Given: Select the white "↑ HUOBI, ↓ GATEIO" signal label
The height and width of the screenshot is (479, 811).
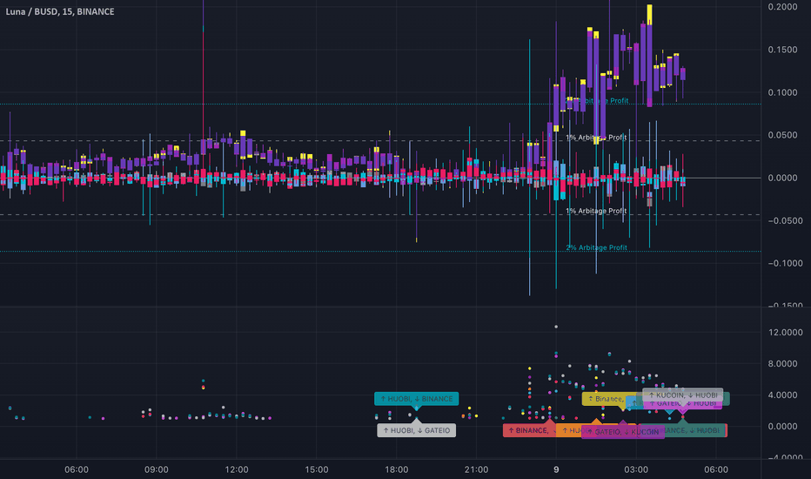Looking at the screenshot, I should (x=416, y=430).
